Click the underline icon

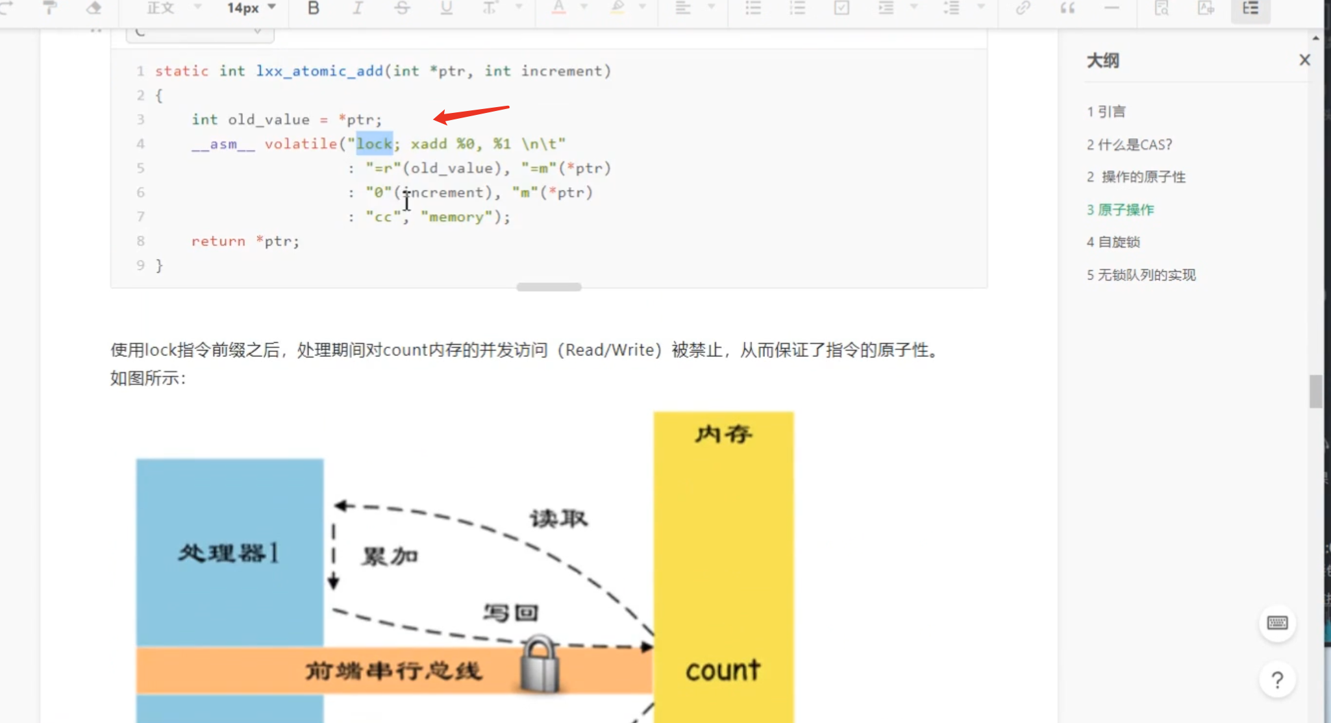[446, 8]
